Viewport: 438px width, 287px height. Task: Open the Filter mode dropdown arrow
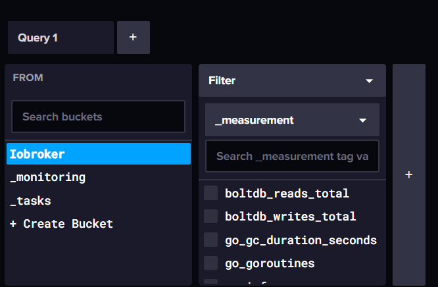click(x=369, y=81)
